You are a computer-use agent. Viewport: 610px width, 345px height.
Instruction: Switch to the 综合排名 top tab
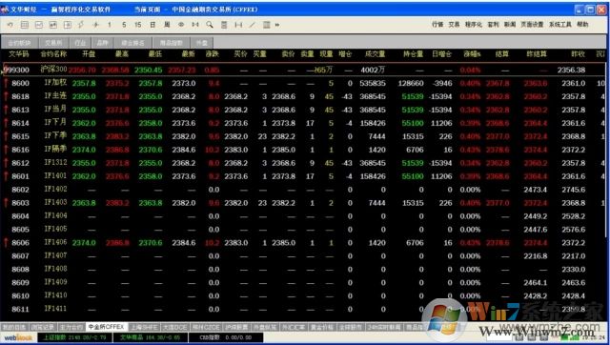[x=132, y=42]
